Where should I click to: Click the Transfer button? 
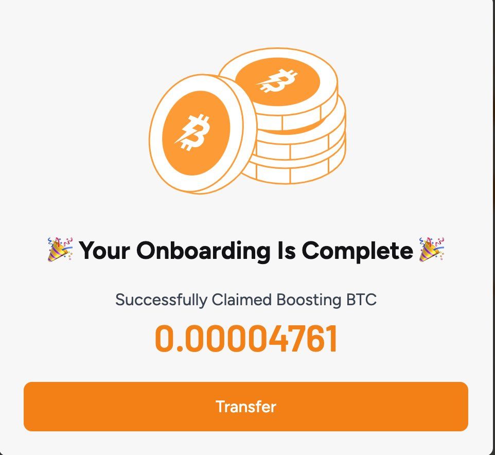point(245,407)
